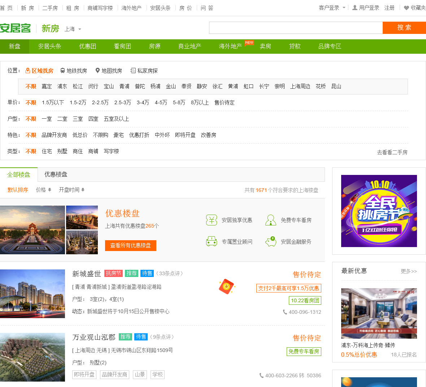Click the 地铁找房 subway icon
Screen dimensions: 426x387
[x=62, y=71]
